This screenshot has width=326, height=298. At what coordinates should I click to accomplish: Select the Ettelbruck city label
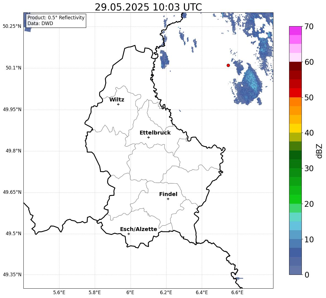pos(155,133)
